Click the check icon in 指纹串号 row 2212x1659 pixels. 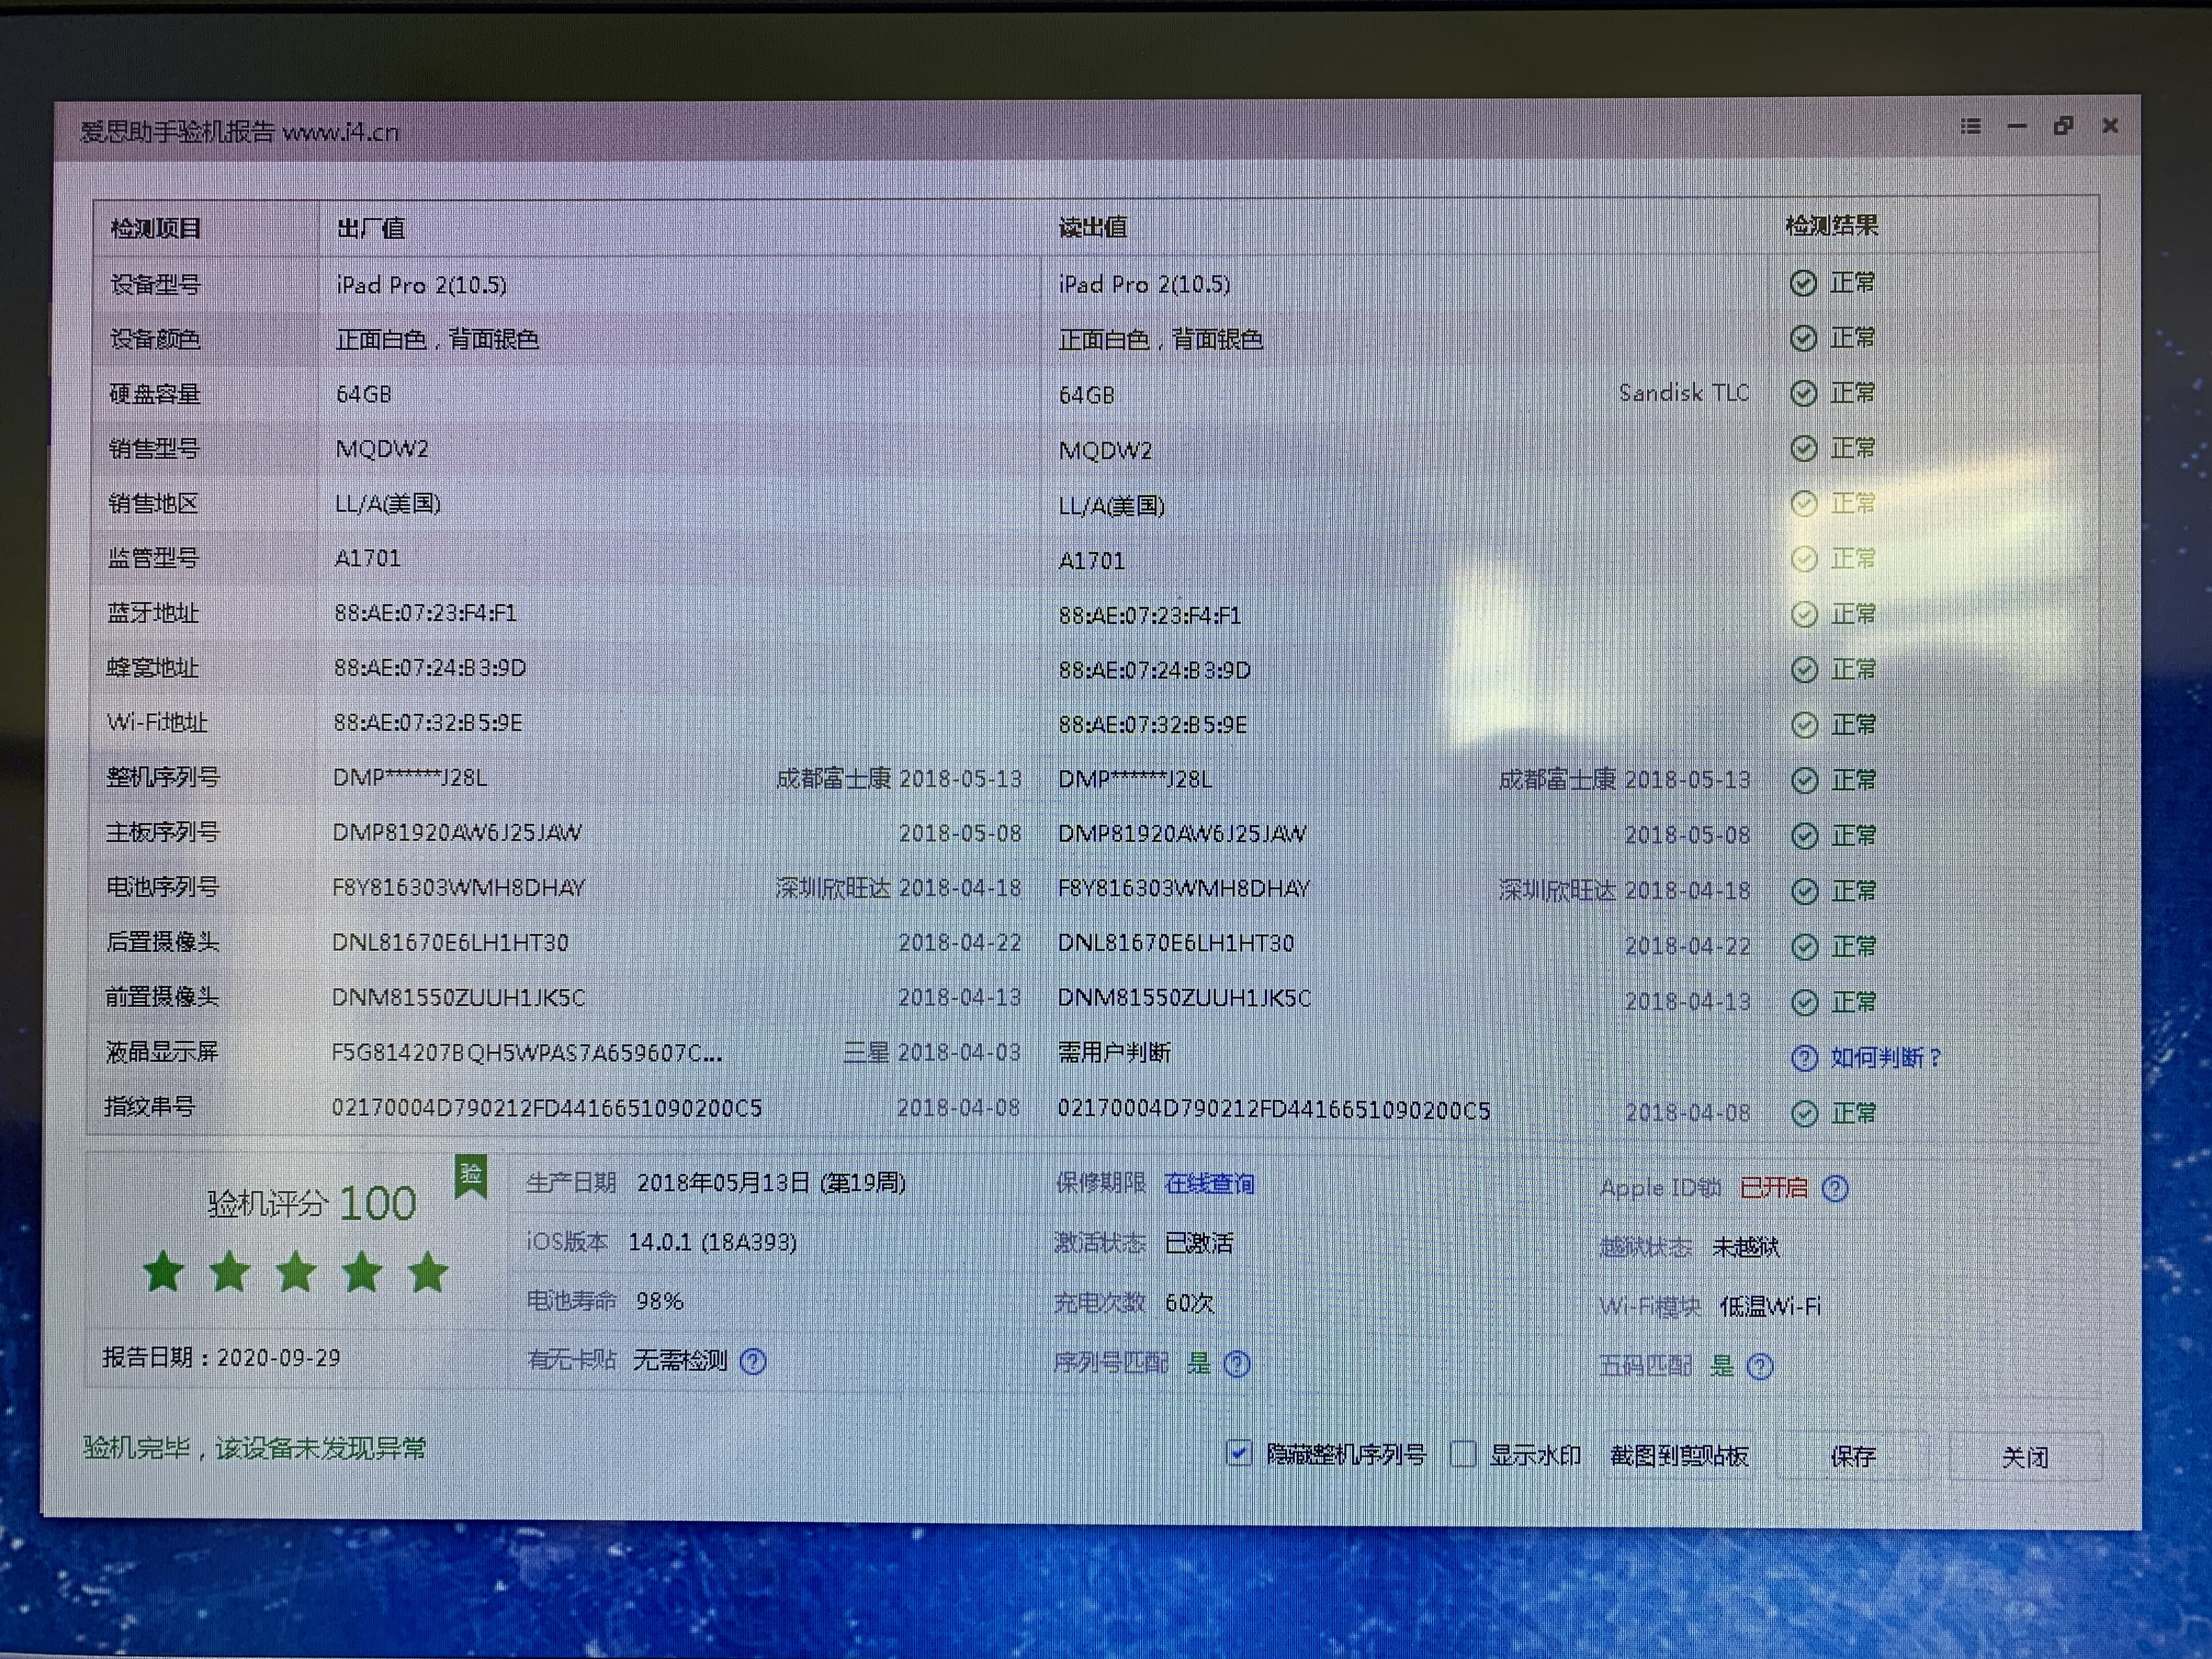point(1804,1114)
